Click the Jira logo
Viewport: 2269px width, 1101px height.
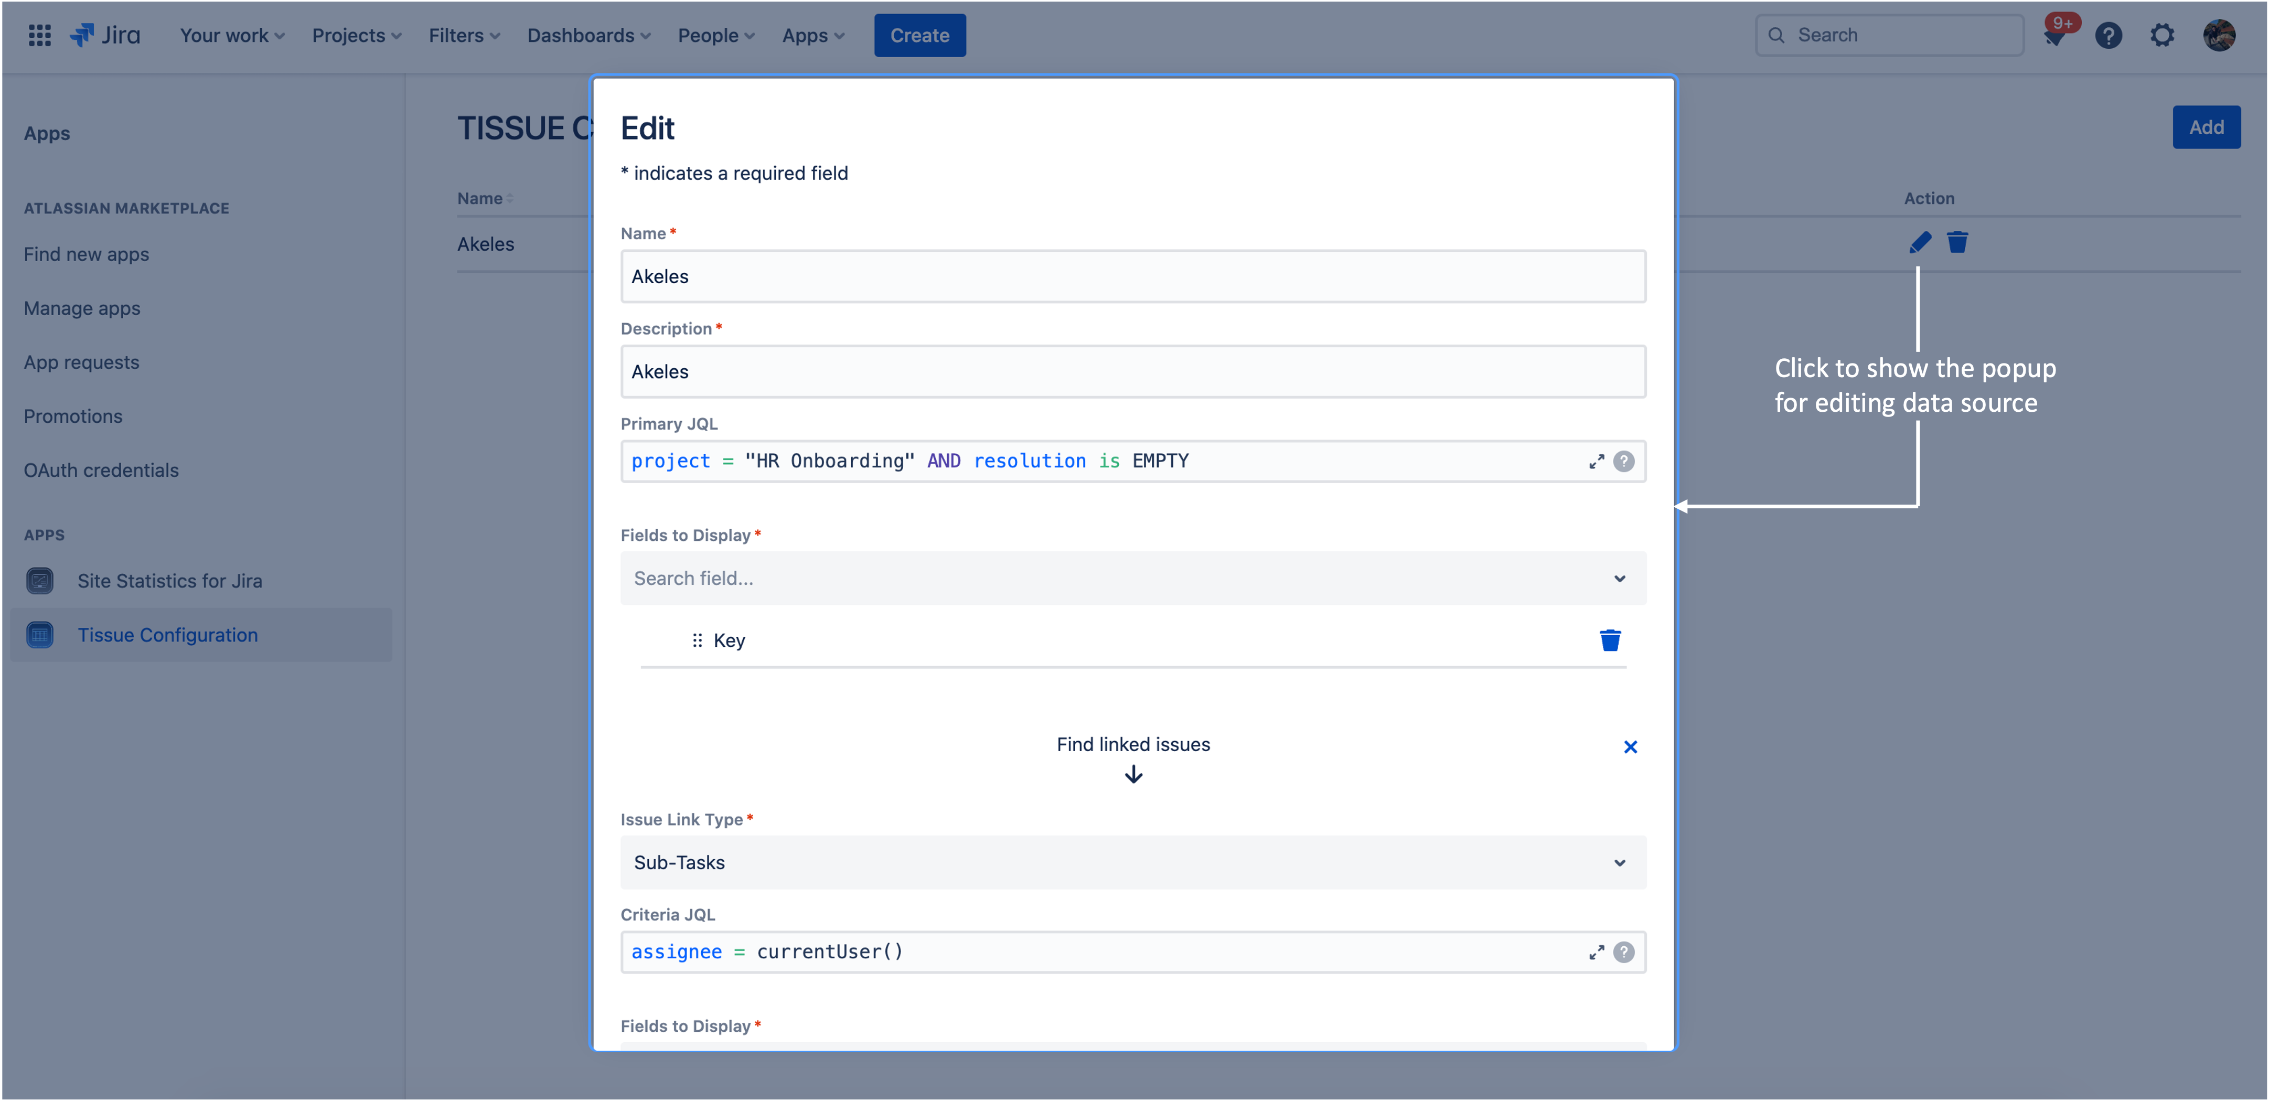click(105, 35)
